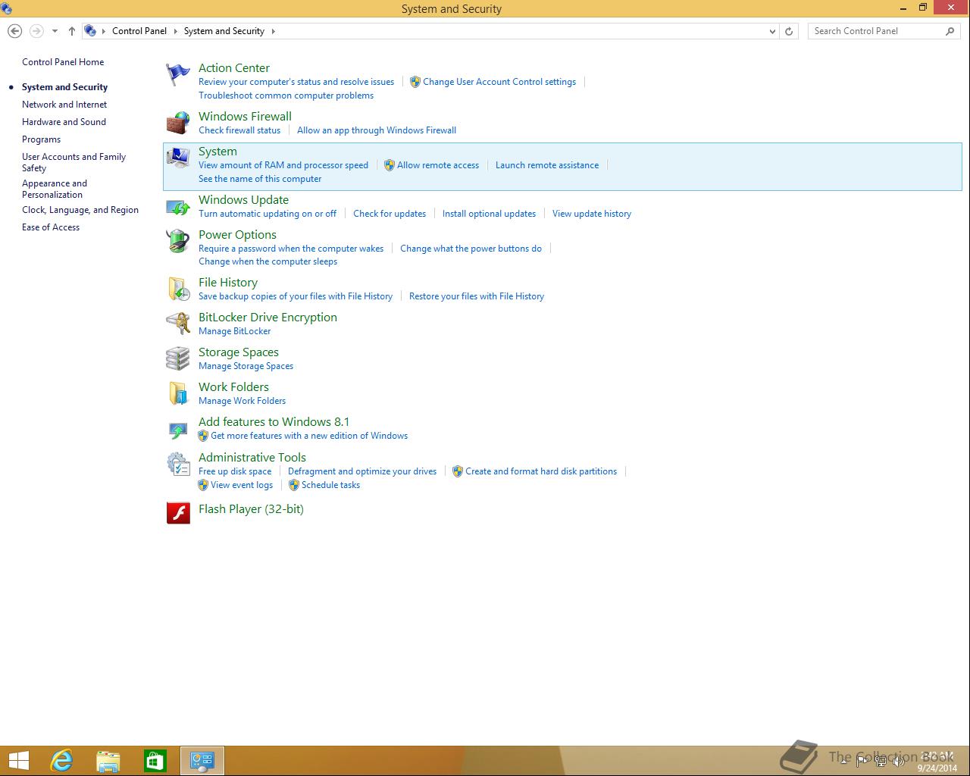
Task: Click the Flash Player (32-bit) heading
Action: coord(251,509)
